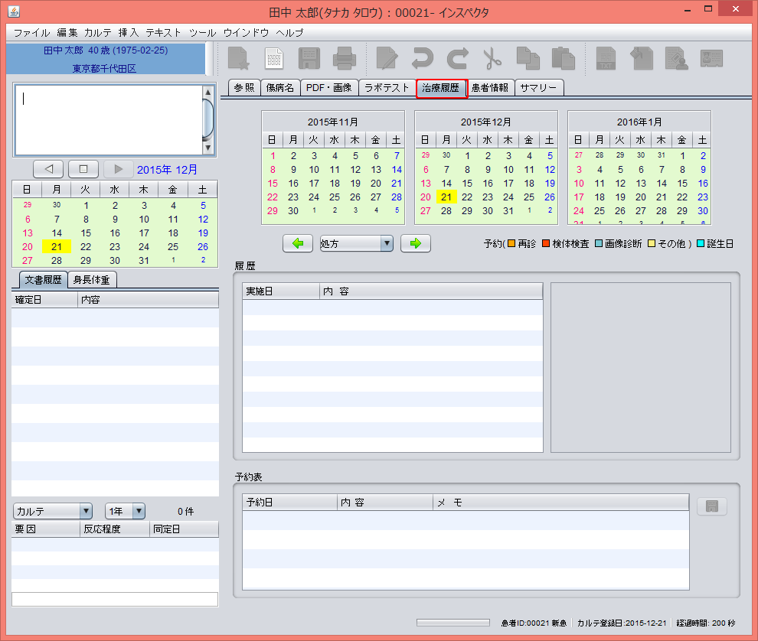The image size is (758, 641).
Task: Click the TXT document icon in toolbar
Action: pyautogui.click(x=606, y=59)
